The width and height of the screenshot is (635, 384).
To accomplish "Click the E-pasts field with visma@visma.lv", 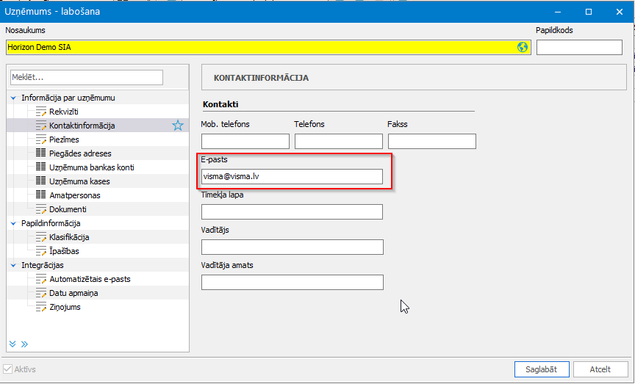I will pos(292,176).
